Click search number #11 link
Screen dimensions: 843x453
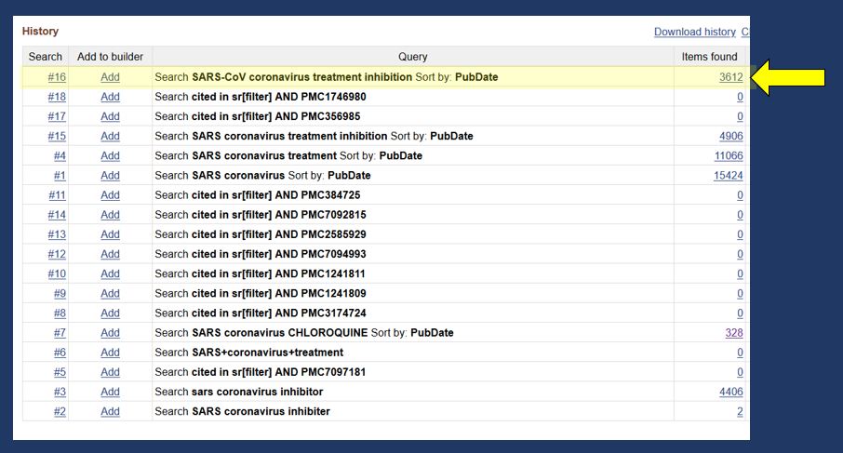[x=57, y=195]
